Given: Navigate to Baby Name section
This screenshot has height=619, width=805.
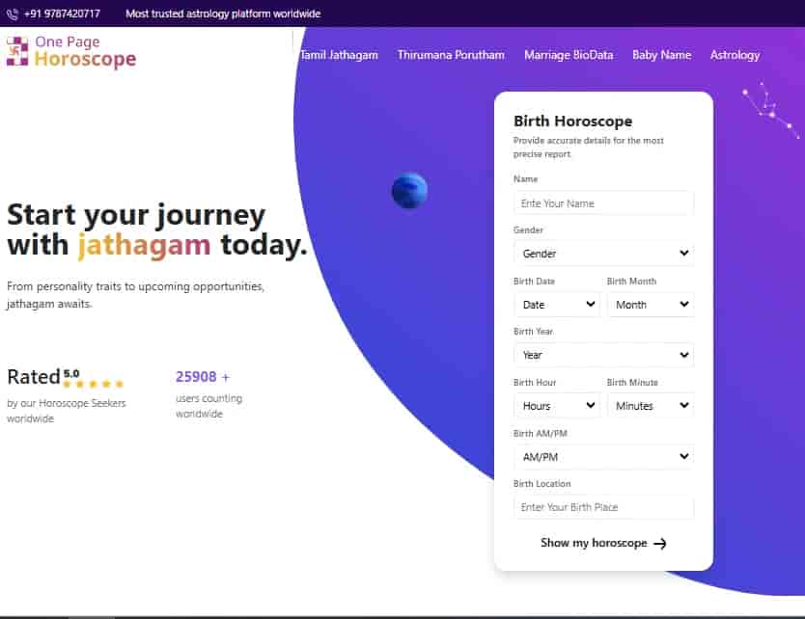Looking at the screenshot, I should (x=661, y=55).
